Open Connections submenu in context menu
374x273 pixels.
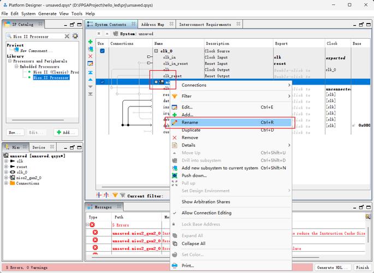pyautogui.click(x=231, y=85)
